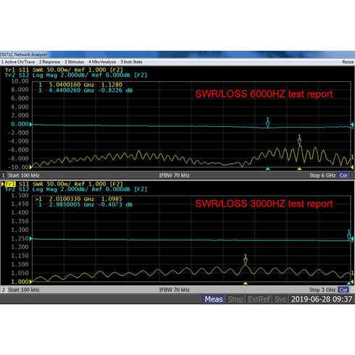Click lower channel Stop 3 GHz field
Screen dimensions: 355x355
pyautogui.click(x=322, y=290)
